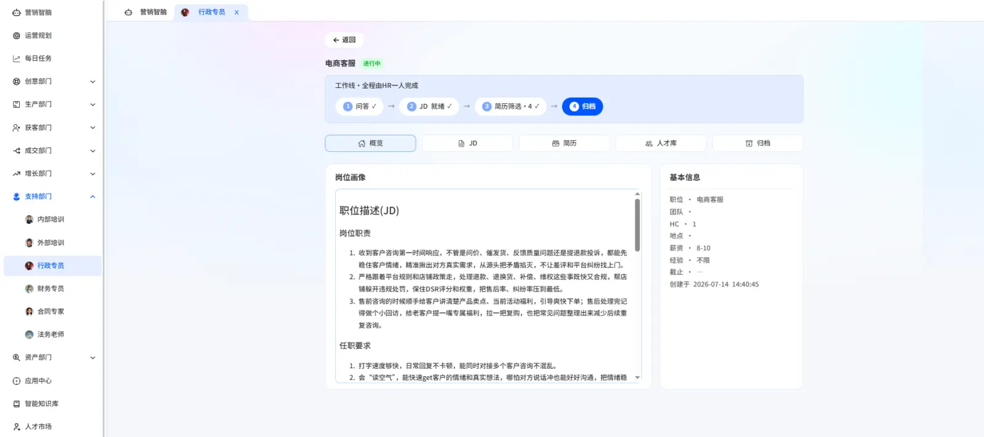Select the 外部培训 avatar
Viewport: 984px width, 437px height.
29,243
